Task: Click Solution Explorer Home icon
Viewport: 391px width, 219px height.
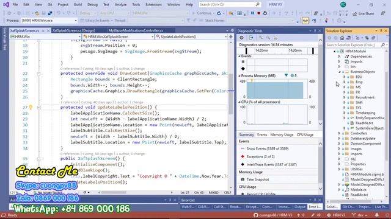Action: pyautogui.click(x=342, y=38)
